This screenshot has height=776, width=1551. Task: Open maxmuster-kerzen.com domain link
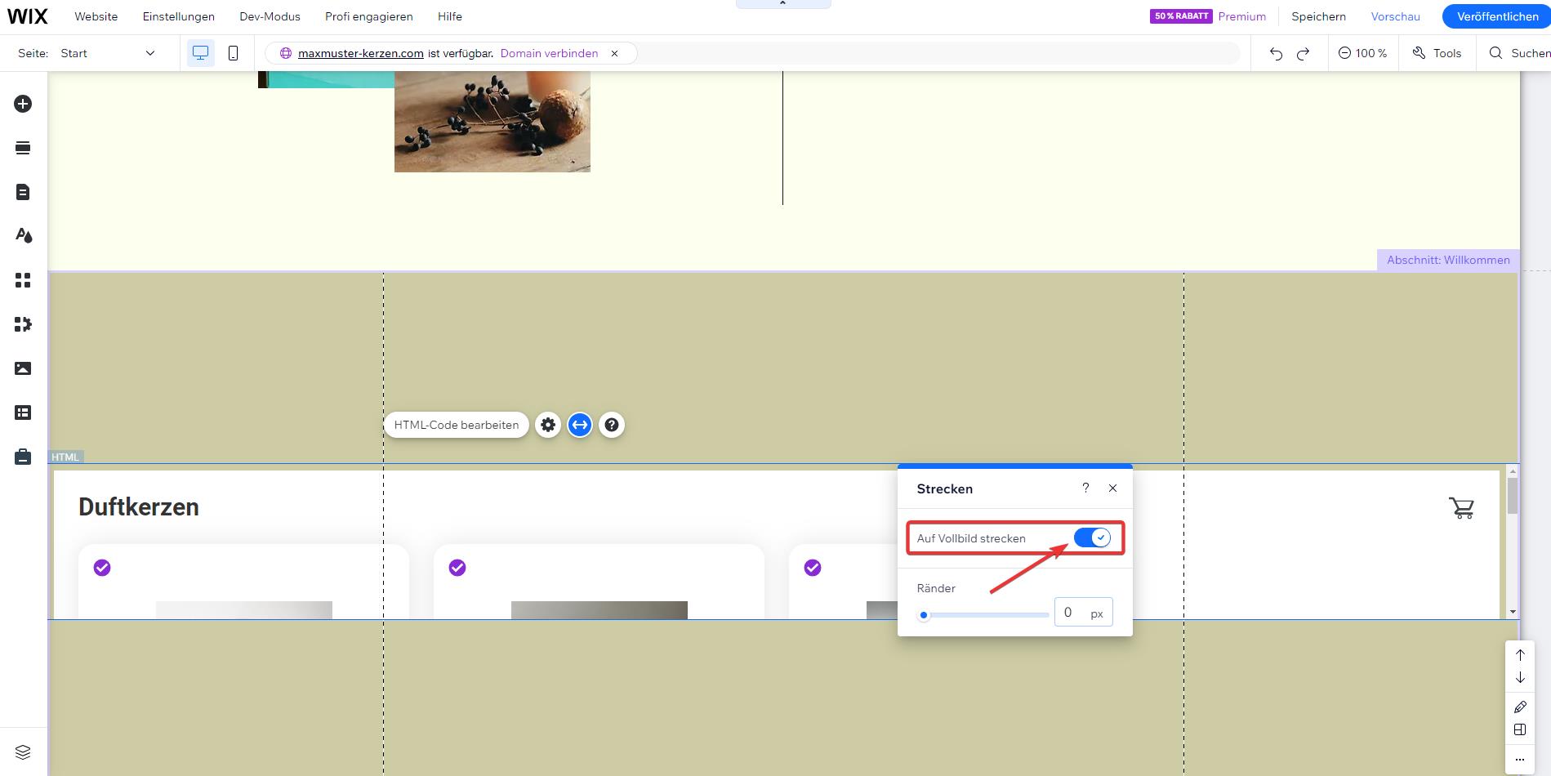pyautogui.click(x=361, y=53)
